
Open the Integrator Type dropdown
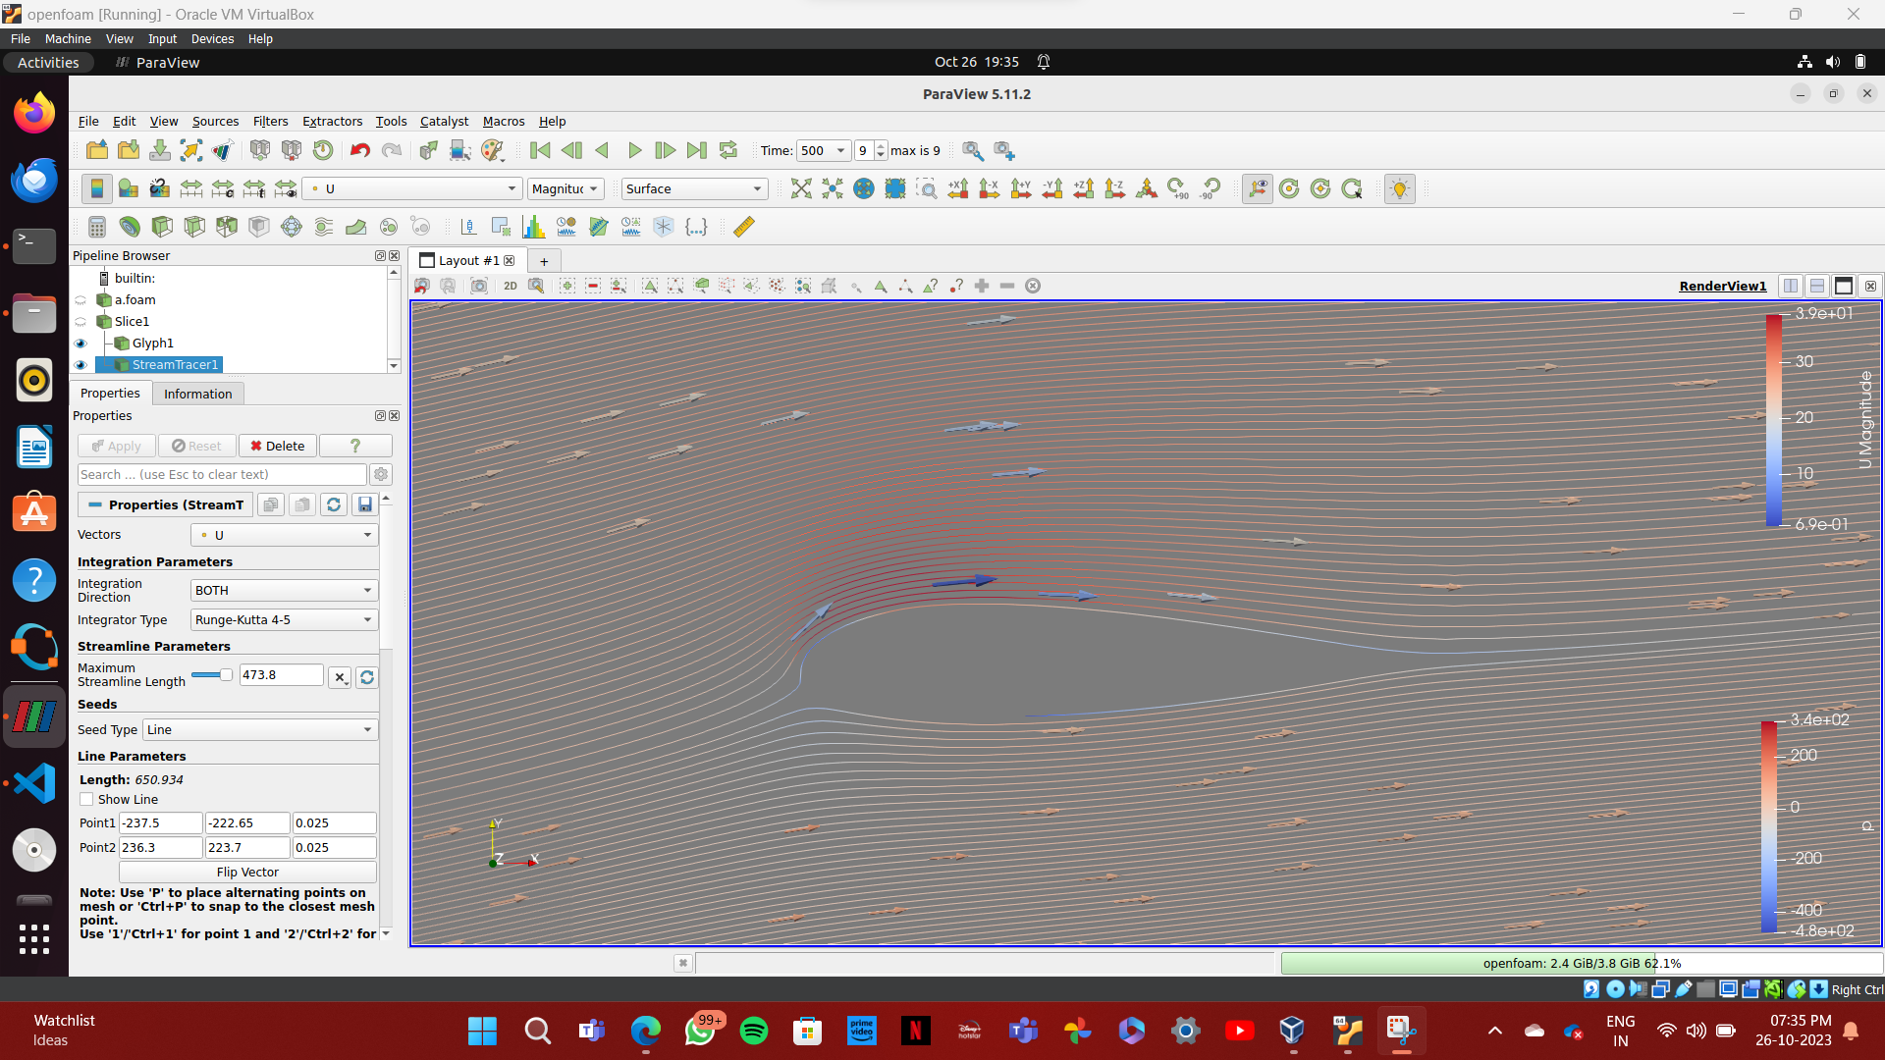(x=283, y=619)
